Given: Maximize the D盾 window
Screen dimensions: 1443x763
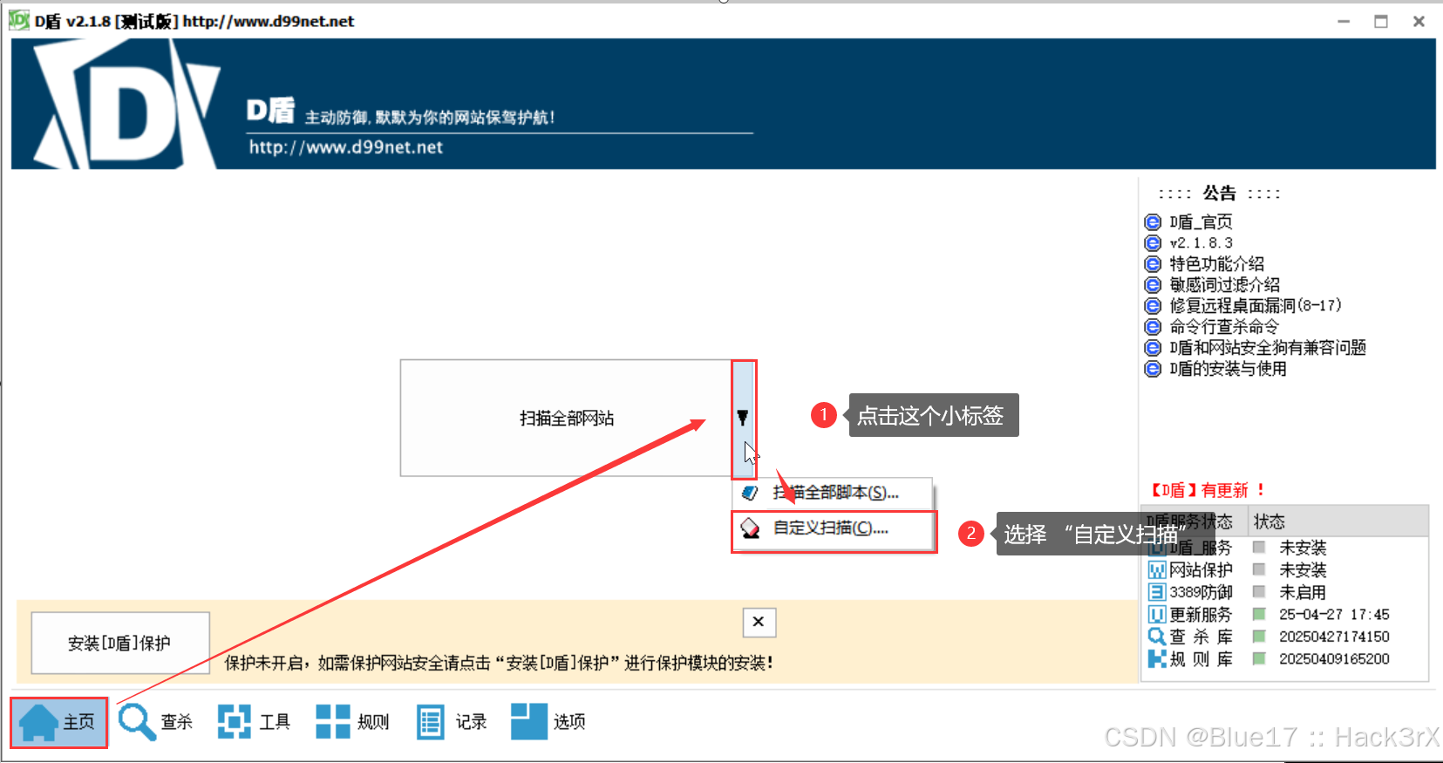Looking at the screenshot, I should pos(1381,21).
